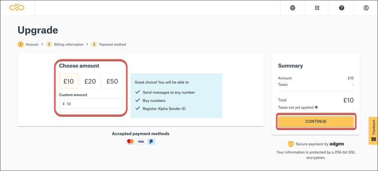Image resolution: width=378 pixels, height=171 pixels.
Task: Click the PayPal payment icon
Action: [151, 142]
